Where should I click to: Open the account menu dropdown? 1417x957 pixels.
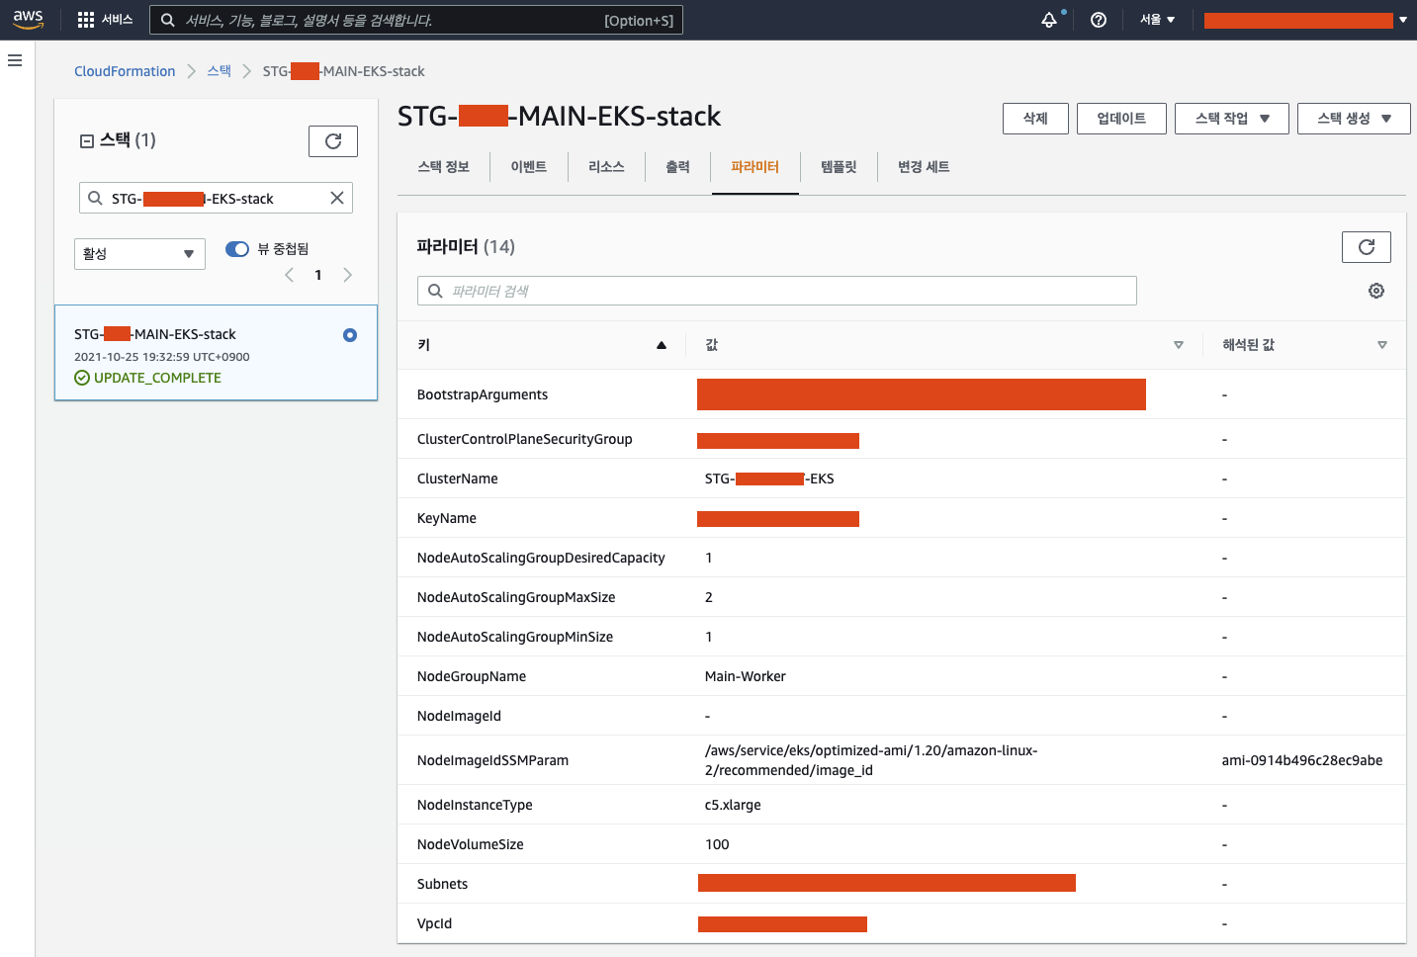click(1305, 20)
